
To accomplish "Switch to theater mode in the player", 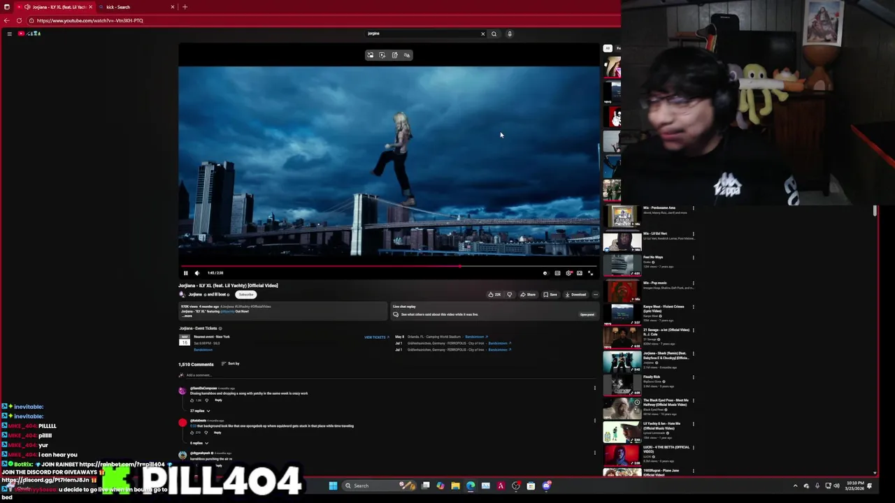I will [x=579, y=273].
